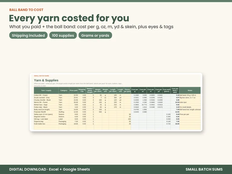Click the 0.0172 cost per yd cell
The width and height of the screenshot is (232, 174).
pos(159,107)
